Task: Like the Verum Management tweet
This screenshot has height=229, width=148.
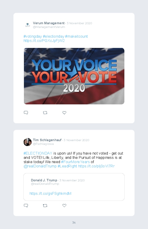Action: [x=64, y=113]
